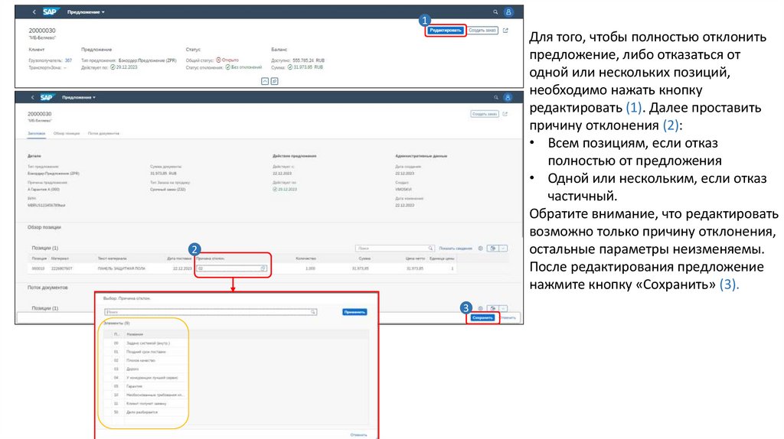Pin the header using the pin icon
The height and width of the screenshot is (439, 784).
pos(275,81)
